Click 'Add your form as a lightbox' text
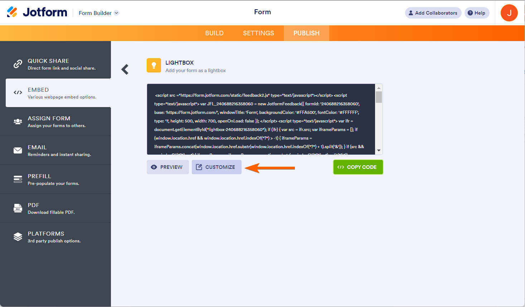 coord(195,71)
